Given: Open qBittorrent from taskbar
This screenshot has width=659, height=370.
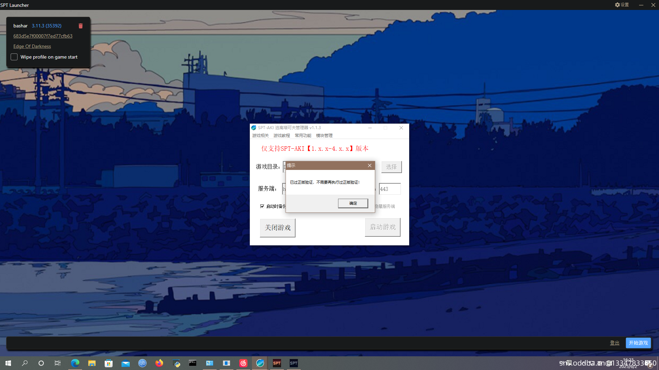Looking at the screenshot, I should point(142,363).
